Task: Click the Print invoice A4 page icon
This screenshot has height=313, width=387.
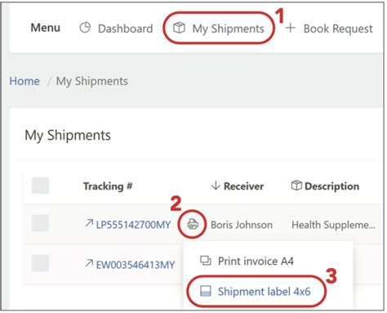Action: [206, 261]
